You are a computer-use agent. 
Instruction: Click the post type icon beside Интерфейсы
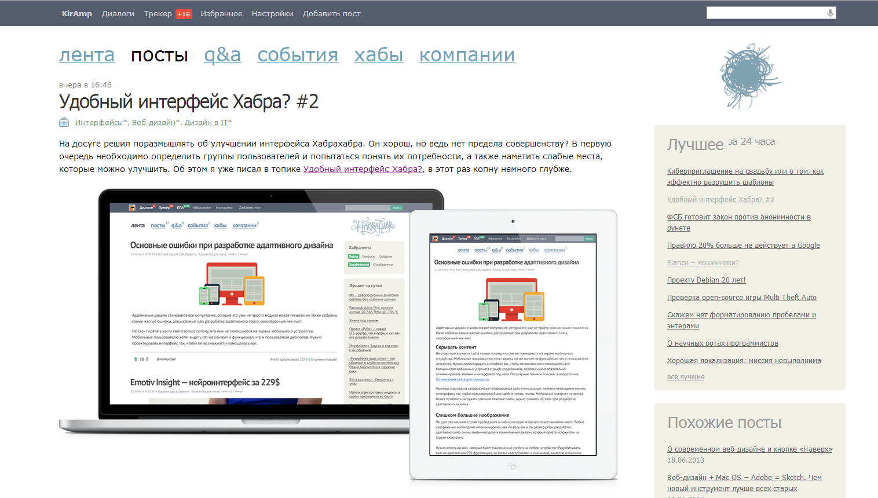tap(64, 122)
